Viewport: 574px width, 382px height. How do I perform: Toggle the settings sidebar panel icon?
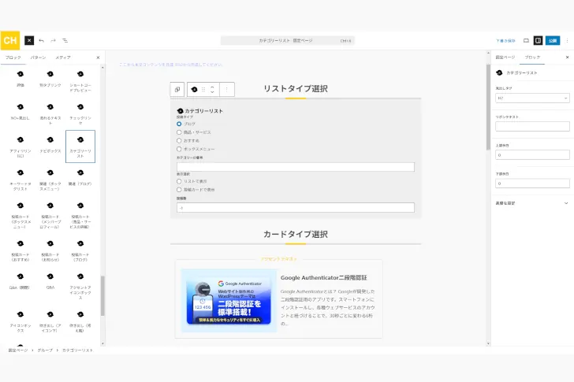[538, 41]
